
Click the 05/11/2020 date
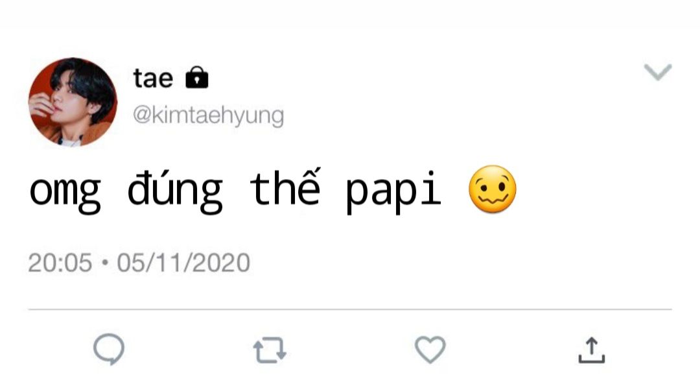tap(183, 263)
